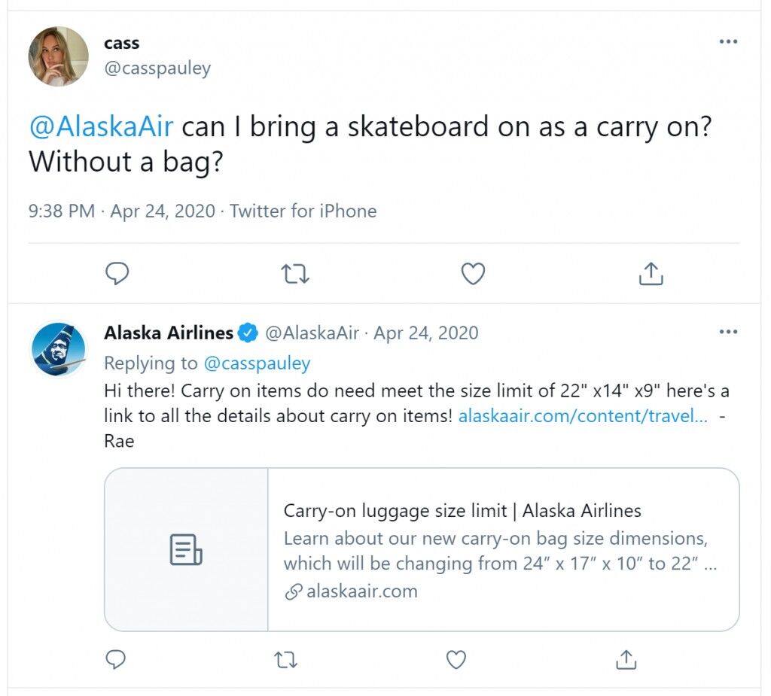771x696 pixels.
Task: Click the Alaska Airlines display name
Action: coord(169,333)
